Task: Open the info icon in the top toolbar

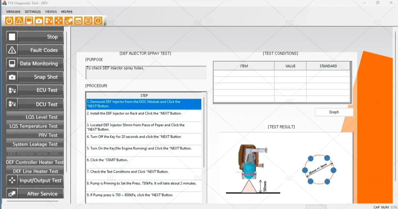Action: [x=98, y=20]
